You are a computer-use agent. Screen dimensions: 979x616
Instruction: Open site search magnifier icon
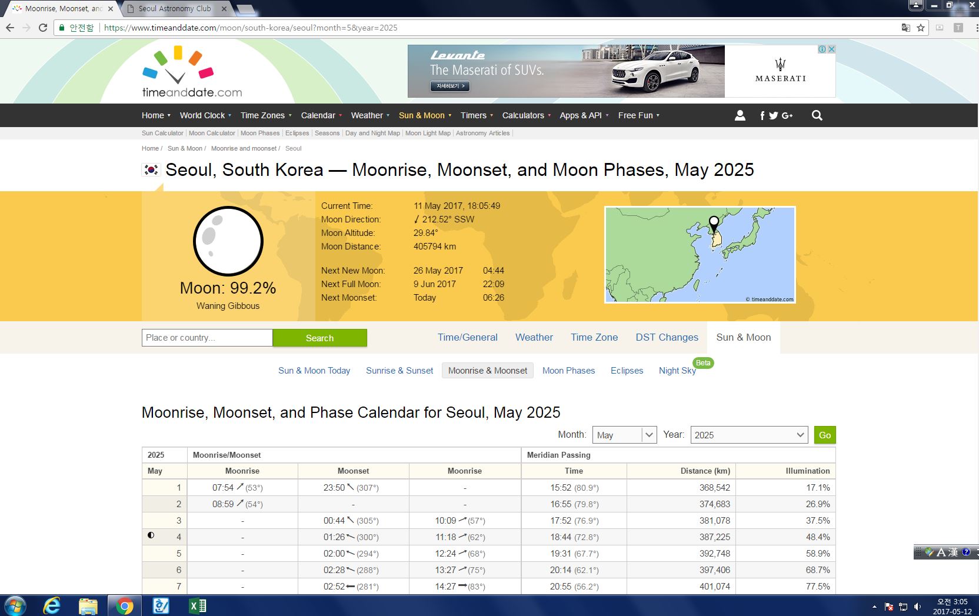pyautogui.click(x=817, y=115)
